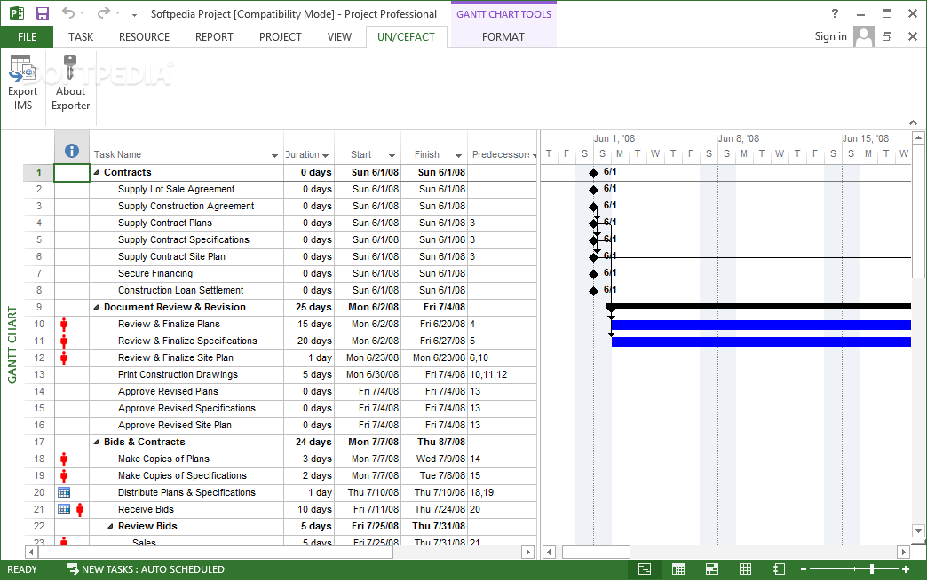This screenshot has width=927, height=580.
Task: Click the New Tasks scheduling mode icon
Action: coord(72,569)
